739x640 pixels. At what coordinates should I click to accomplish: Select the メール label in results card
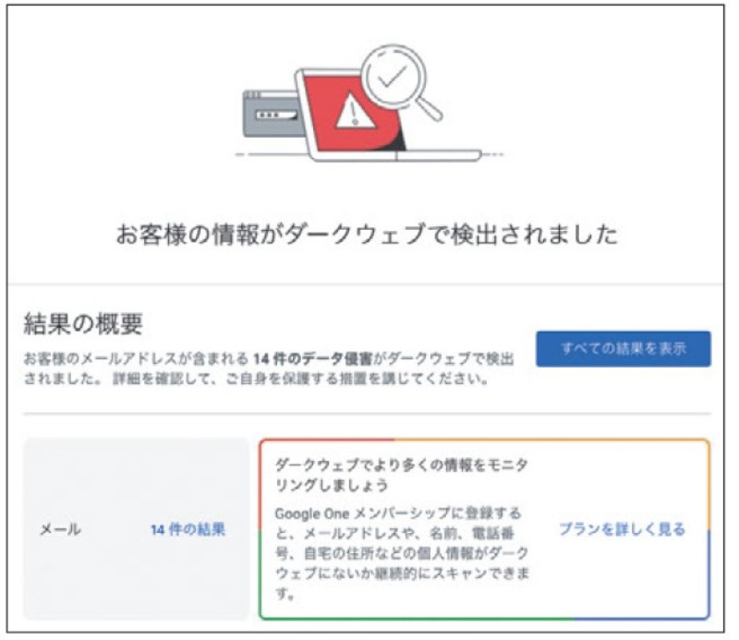coord(60,529)
